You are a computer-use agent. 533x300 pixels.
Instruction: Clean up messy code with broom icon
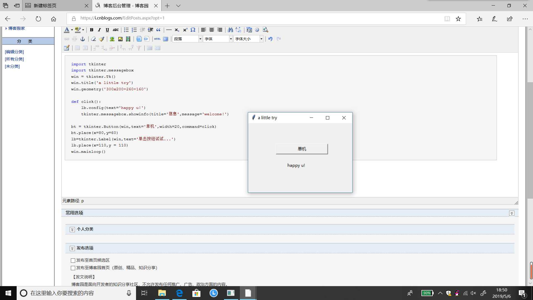click(x=102, y=39)
